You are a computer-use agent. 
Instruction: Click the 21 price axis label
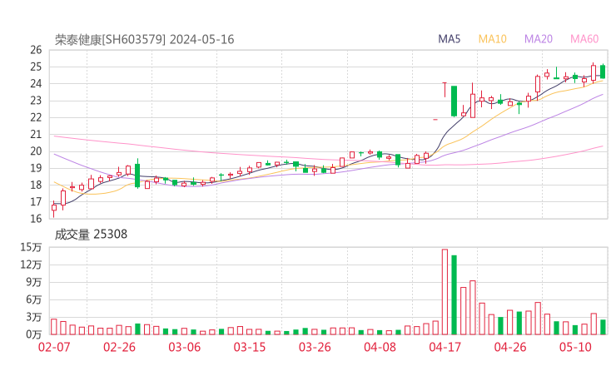36,134
